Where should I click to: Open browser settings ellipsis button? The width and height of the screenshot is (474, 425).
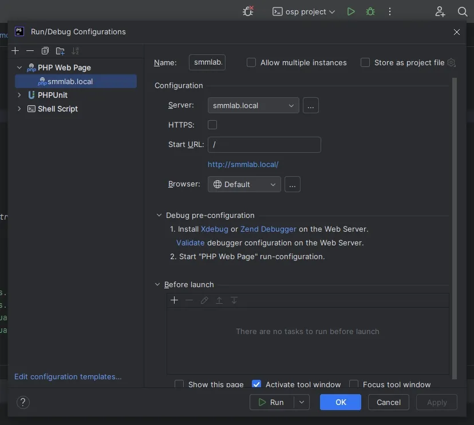pos(293,184)
